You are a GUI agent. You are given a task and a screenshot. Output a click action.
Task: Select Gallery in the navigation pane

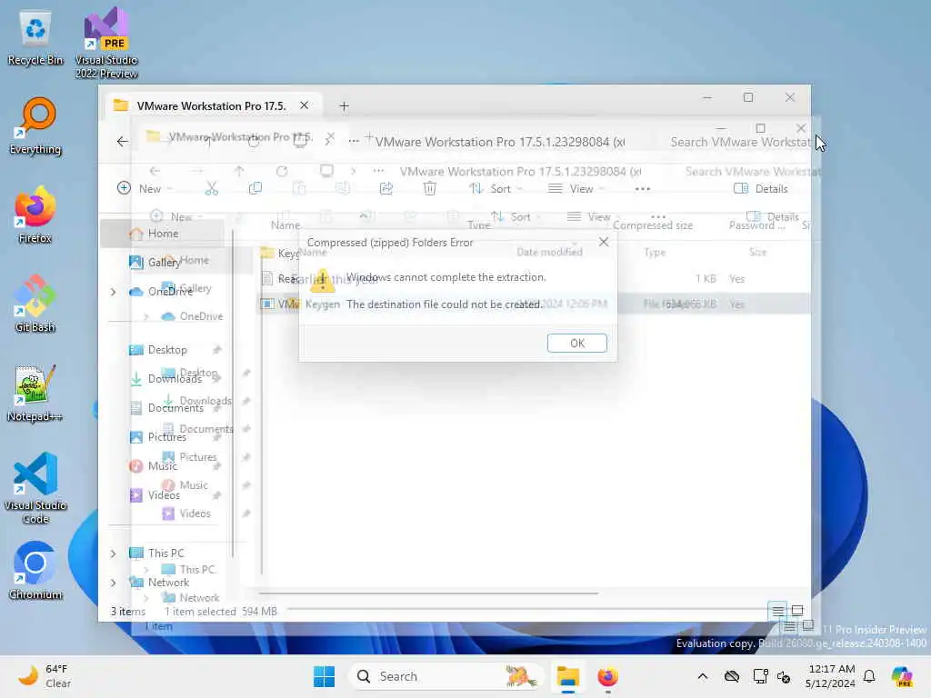pos(155,262)
